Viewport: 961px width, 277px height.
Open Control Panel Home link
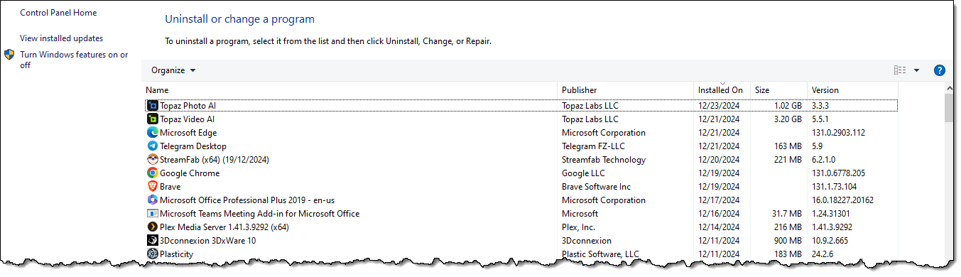point(58,13)
